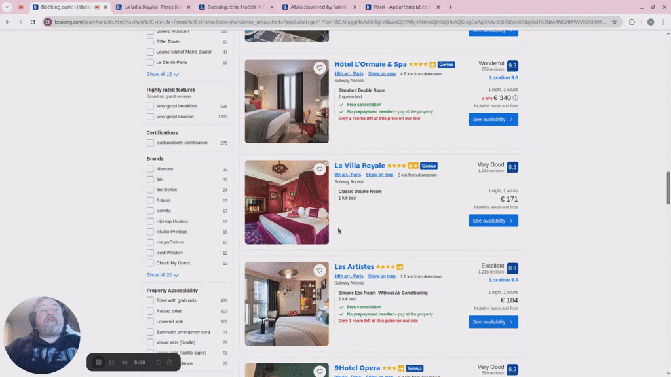671x377 pixels.
Task: Click the page vertical scrollbar thumb
Action: pyautogui.click(x=668, y=188)
